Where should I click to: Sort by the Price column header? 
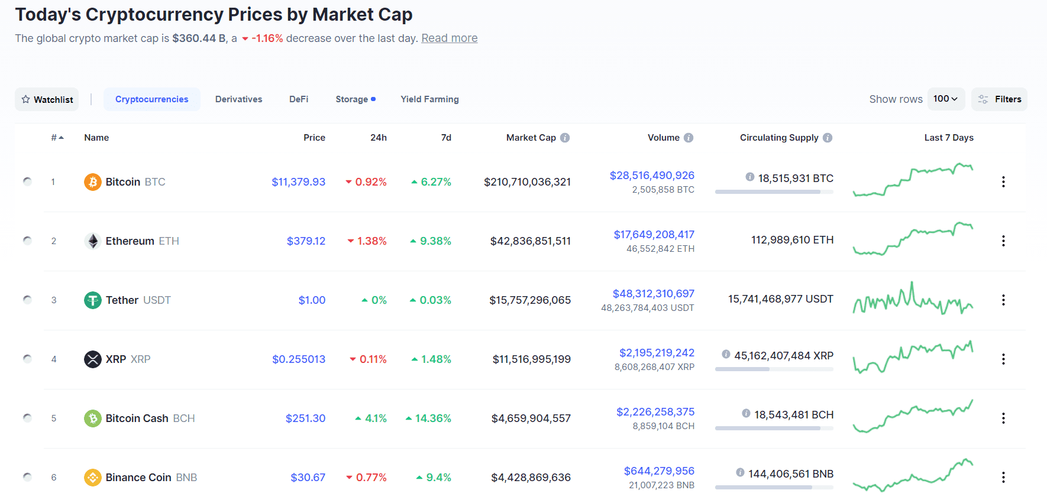point(315,138)
